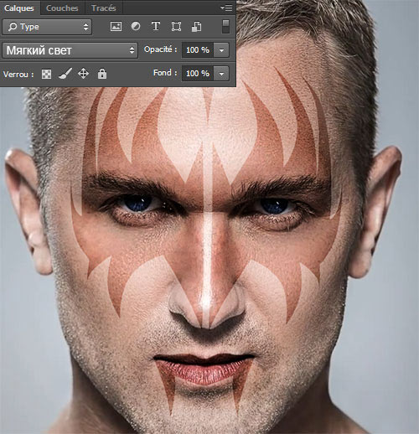
Task: Filter for pixel layers
Action: coord(116,27)
